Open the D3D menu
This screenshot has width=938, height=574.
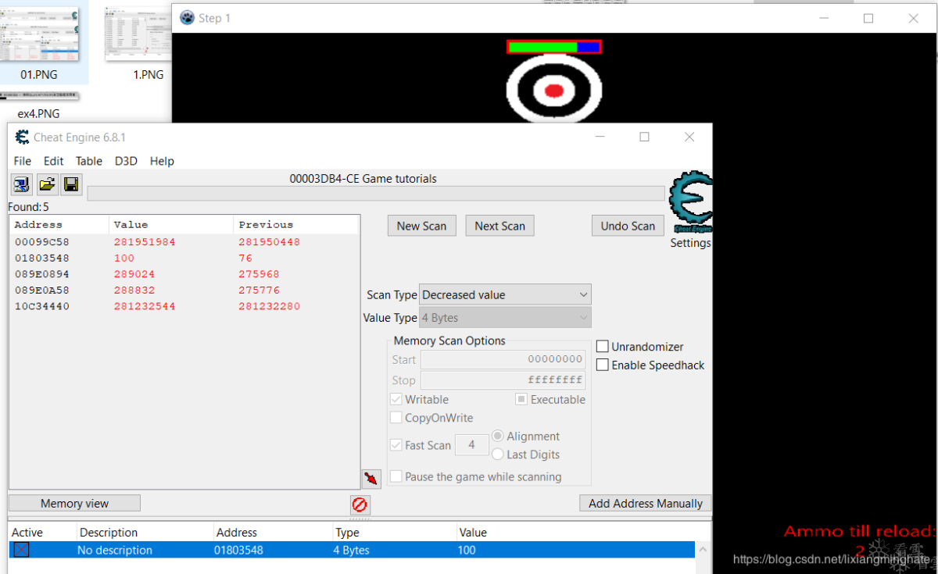[x=126, y=161]
